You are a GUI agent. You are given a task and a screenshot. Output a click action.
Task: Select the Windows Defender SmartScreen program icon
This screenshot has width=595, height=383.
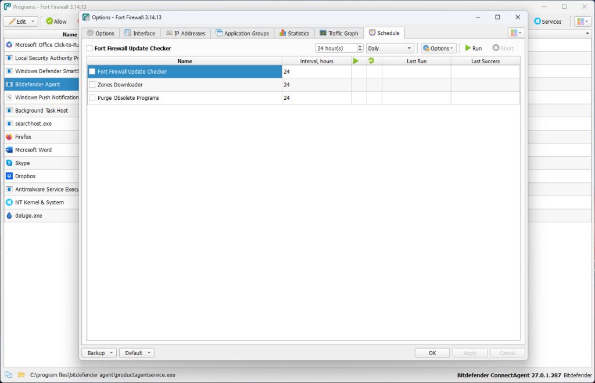9,71
